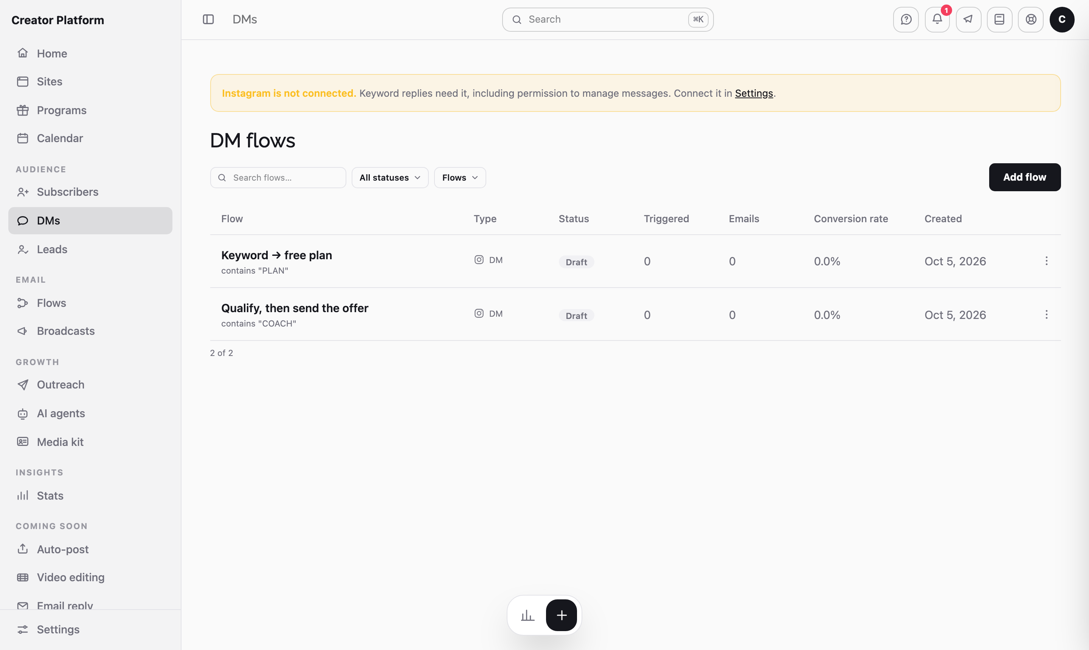Focus the top global Search box
The image size is (1089, 650).
click(x=607, y=19)
